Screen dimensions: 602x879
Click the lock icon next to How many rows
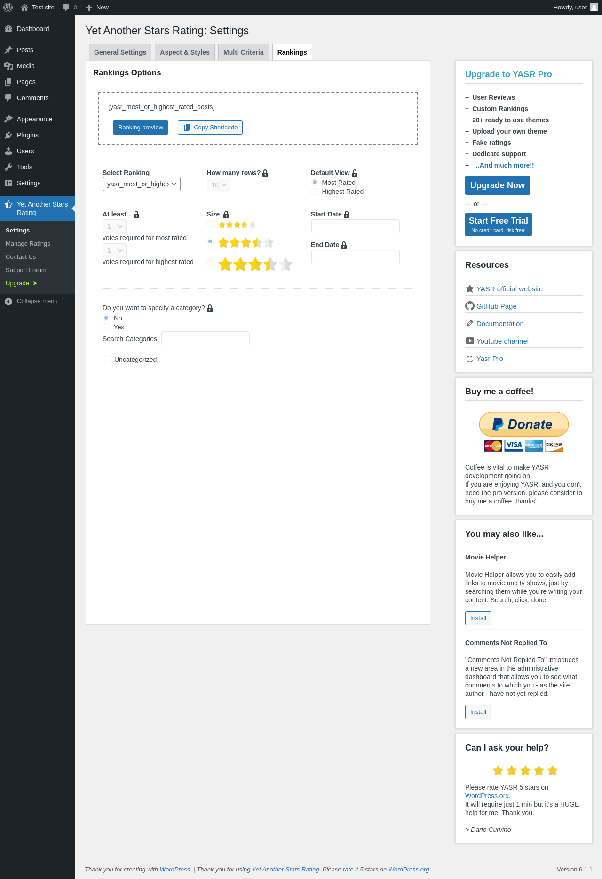(x=265, y=173)
